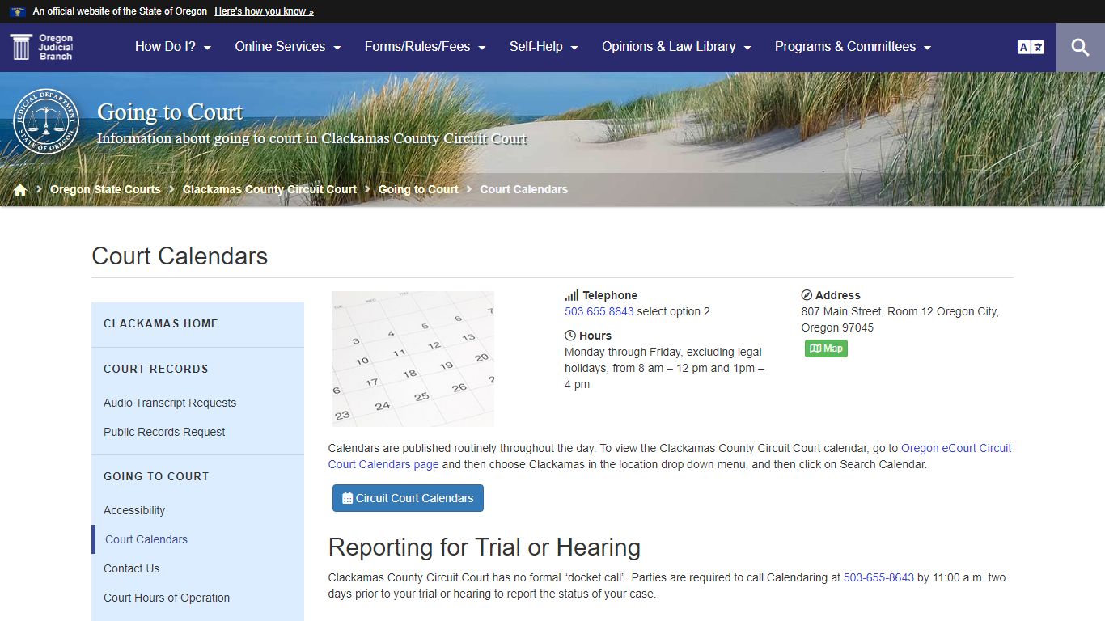Viewport: 1105px width, 621px height.
Task: Click the Circuit Court Calendars button
Action: 408,498
